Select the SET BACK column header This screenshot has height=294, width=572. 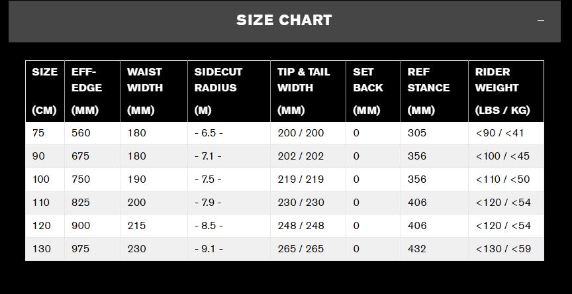pos(367,91)
